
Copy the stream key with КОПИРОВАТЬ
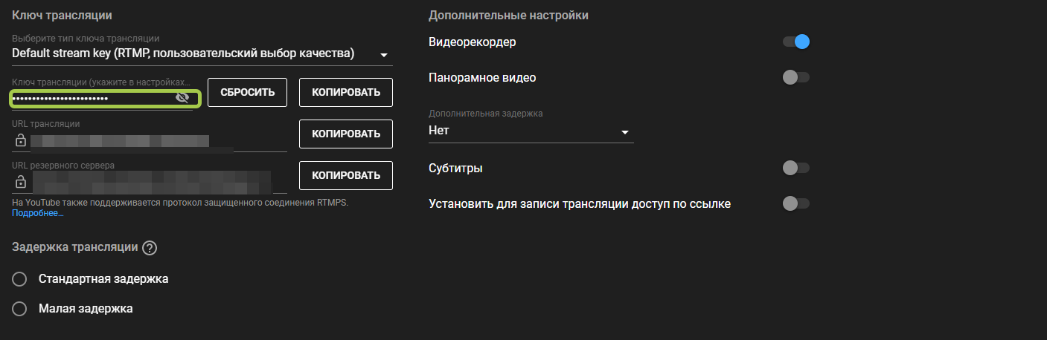[x=346, y=92]
